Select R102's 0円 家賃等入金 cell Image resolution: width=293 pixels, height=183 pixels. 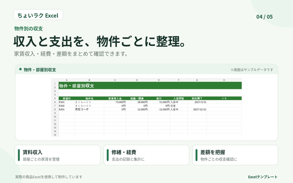coord(115,106)
